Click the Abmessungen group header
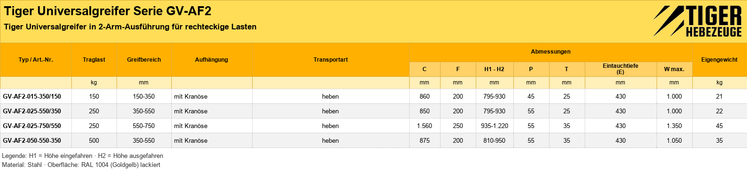The image size is (747, 175). [550, 52]
